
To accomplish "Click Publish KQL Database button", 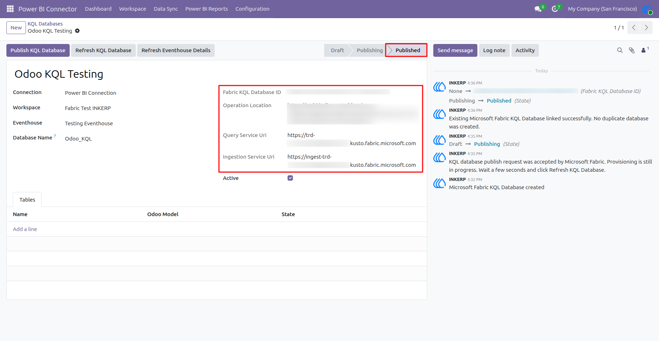I will tap(38, 50).
